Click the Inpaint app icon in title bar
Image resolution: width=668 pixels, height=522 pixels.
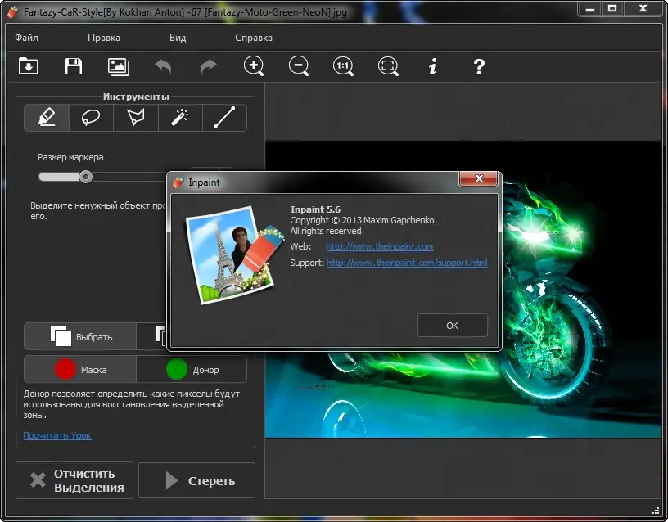coord(12,12)
